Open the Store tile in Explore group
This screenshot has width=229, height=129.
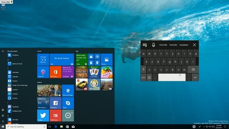click(49, 91)
